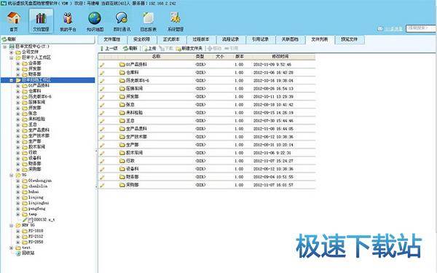Select 业务部 folder in the tree
The height and width of the screenshot is (273, 437).
click(31, 63)
